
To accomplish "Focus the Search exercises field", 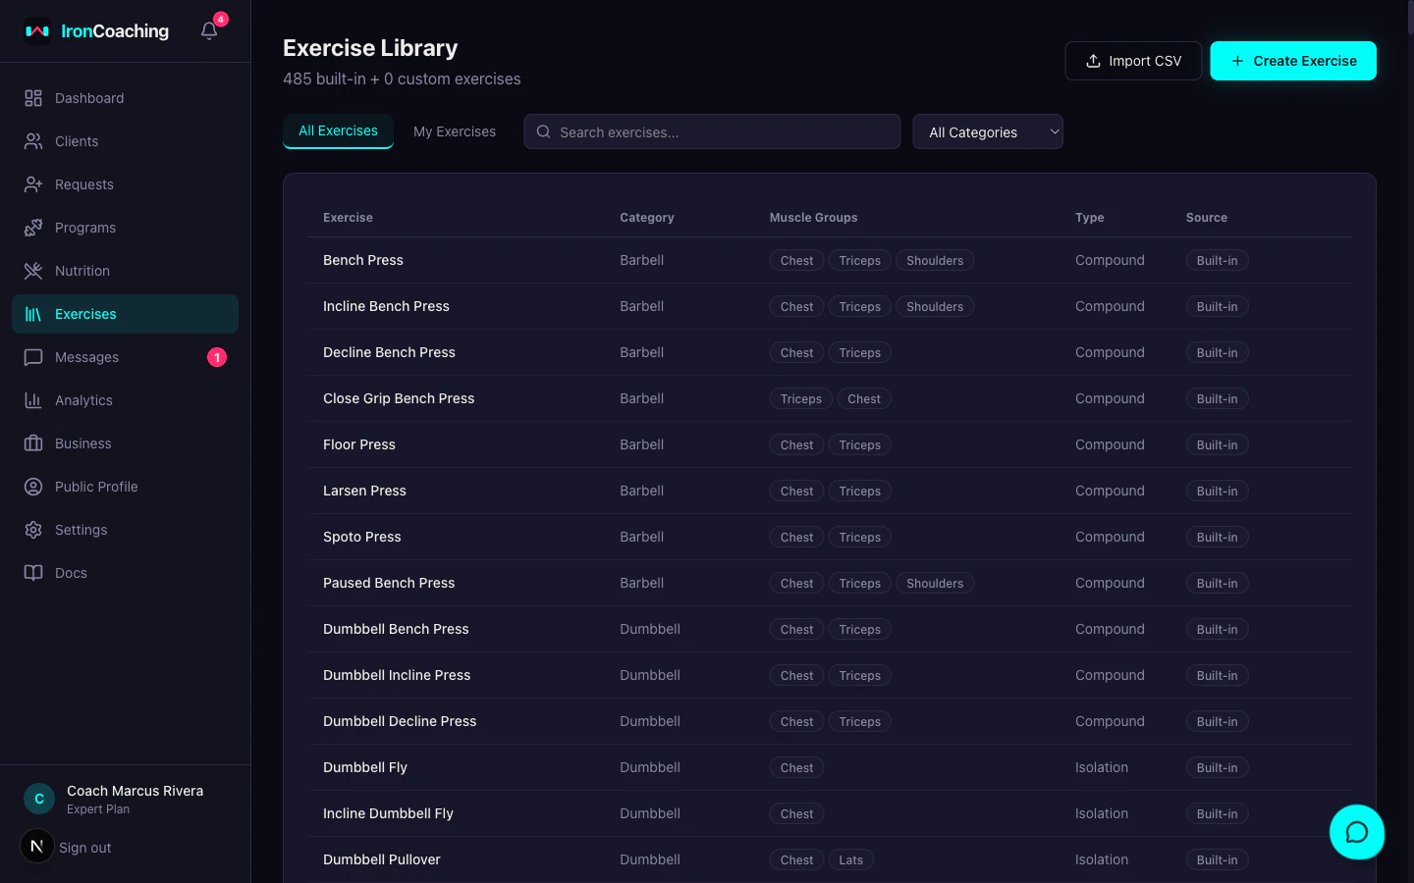I will 712,131.
